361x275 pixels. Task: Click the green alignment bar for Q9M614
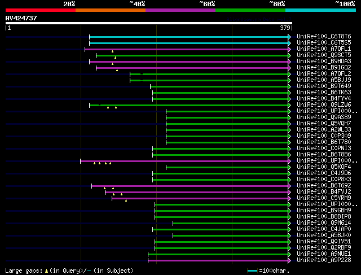point(231,224)
